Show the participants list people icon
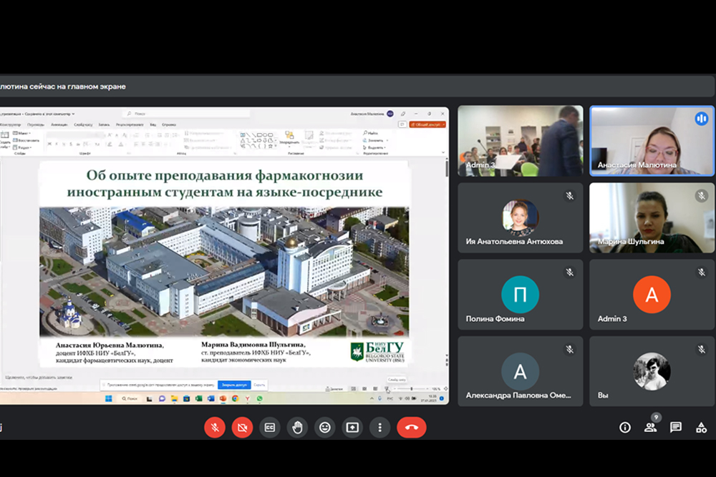The image size is (716, 477). pyautogui.click(x=650, y=428)
